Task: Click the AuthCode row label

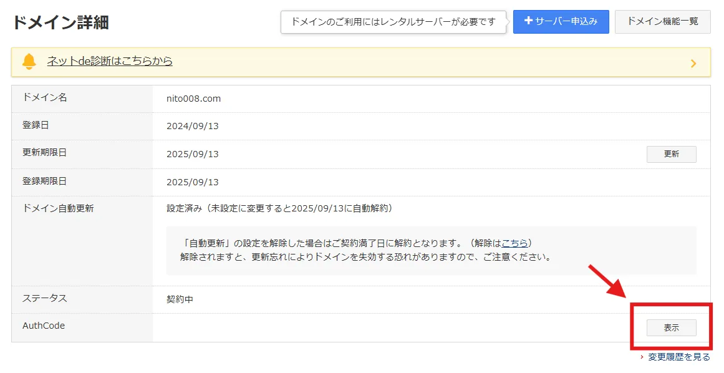Action: click(44, 326)
